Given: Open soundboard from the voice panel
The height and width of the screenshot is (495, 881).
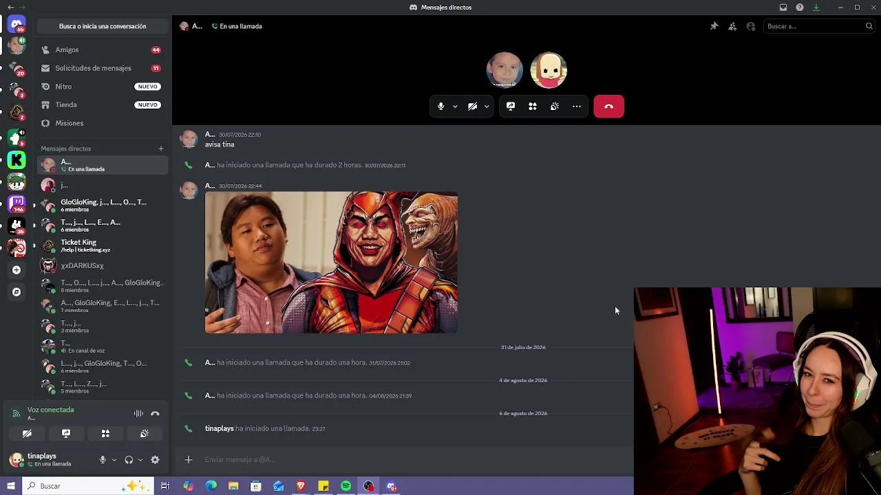Looking at the screenshot, I should [145, 434].
